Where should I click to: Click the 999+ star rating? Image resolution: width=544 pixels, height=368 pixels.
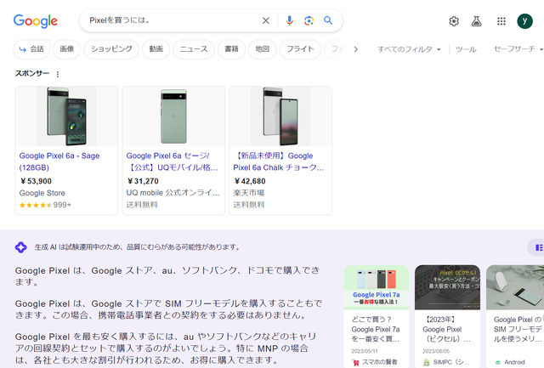[x=45, y=205]
